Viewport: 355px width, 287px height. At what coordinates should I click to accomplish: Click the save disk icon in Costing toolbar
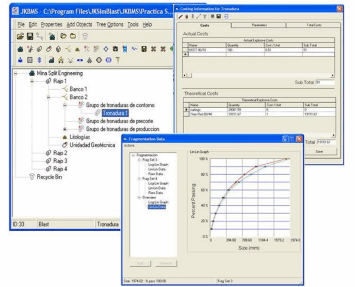(219, 16)
